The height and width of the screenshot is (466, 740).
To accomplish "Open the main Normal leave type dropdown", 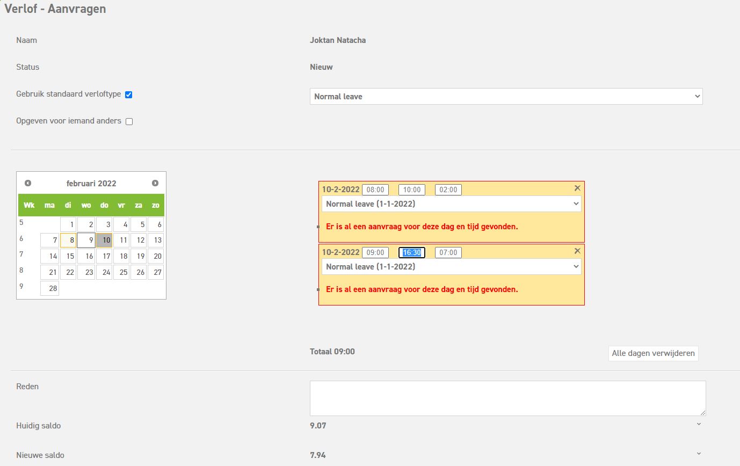I will pos(506,97).
